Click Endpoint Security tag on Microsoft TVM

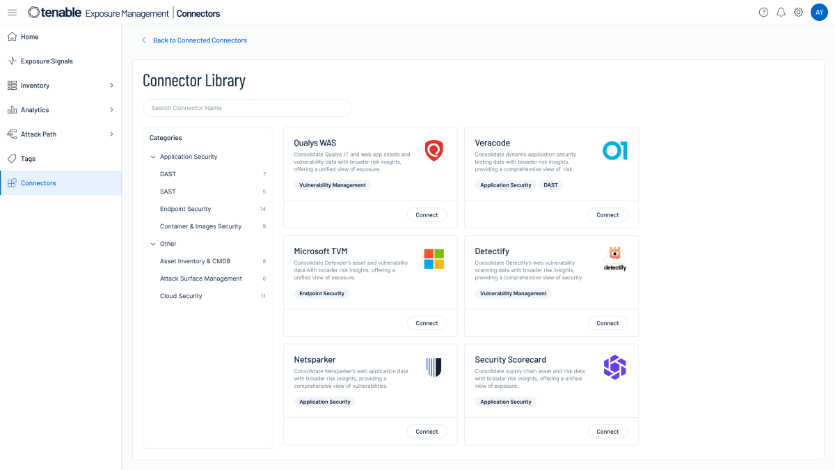point(321,293)
